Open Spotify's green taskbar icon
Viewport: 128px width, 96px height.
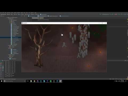pyautogui.click(x=51, y=81)
